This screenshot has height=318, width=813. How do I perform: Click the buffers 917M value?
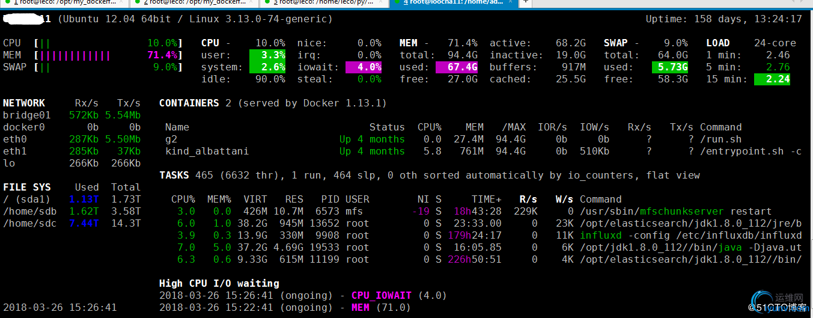coord(574,67)
